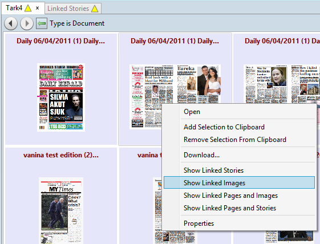
Task: Click the 'vanina test edition (2)...' title
Action: (61, 155)
